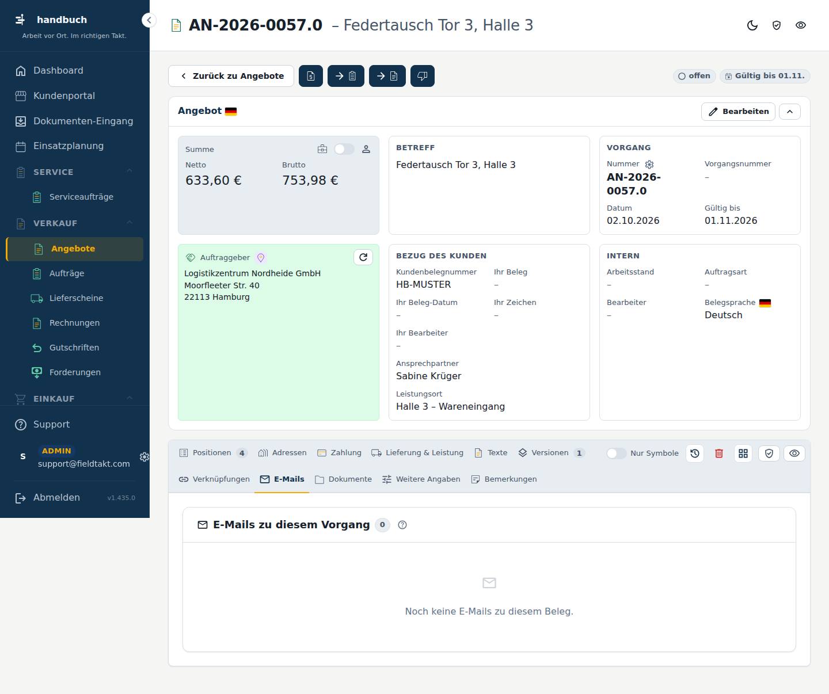Click the person icon in Summe card
Image resolution: width=829 pixels, height=694 pixels.
point(366,149)
